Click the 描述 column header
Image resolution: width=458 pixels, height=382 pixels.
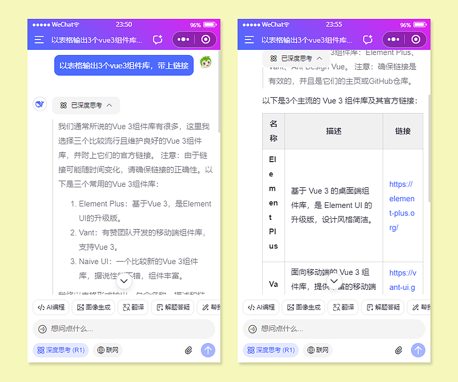point(334,131)
